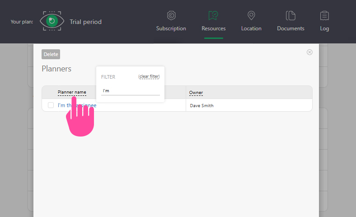Tick the checkbox for I'm the assignee
The width and height of the screenshot is (356, 217).
pyautogui.click(x=51, y=105)
